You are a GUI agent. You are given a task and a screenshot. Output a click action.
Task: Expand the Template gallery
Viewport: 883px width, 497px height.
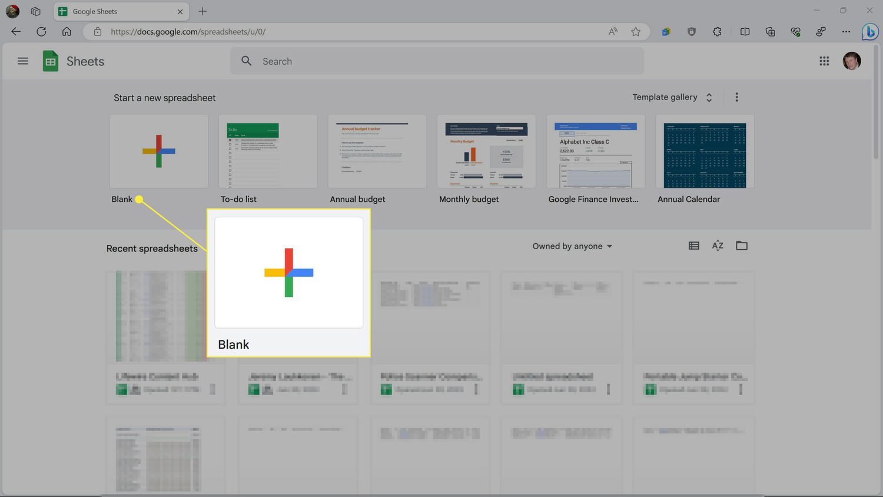(x=672, y=97)
